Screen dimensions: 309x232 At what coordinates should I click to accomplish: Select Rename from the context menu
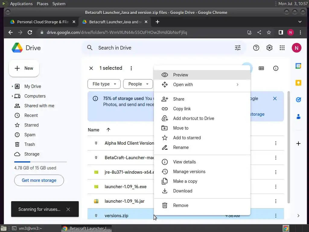tap(202, 147)
